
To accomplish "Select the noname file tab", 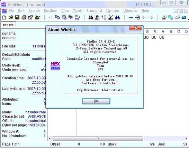I will point(8,25).
